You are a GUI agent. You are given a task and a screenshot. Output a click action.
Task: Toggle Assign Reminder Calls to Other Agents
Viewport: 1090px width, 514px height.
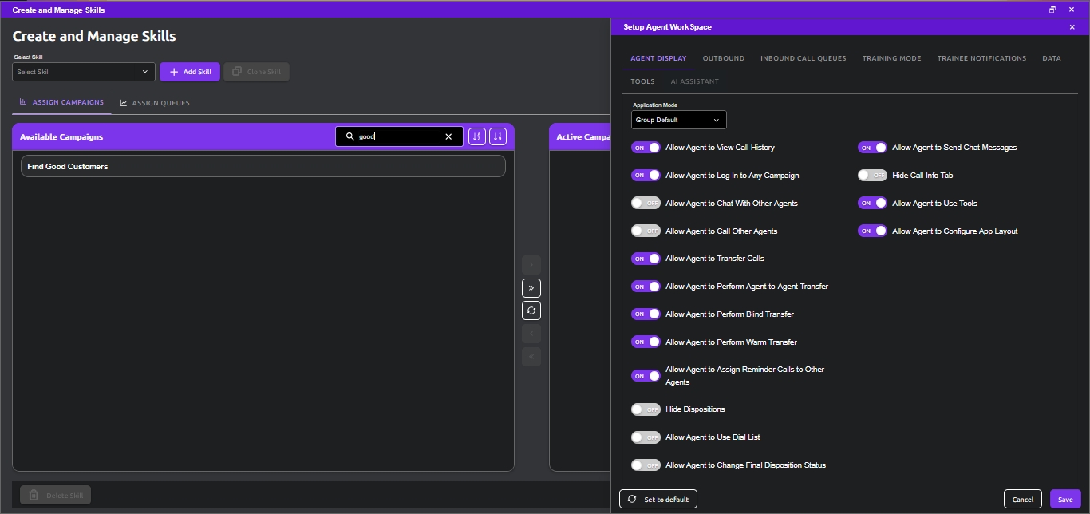pos(646,376)
